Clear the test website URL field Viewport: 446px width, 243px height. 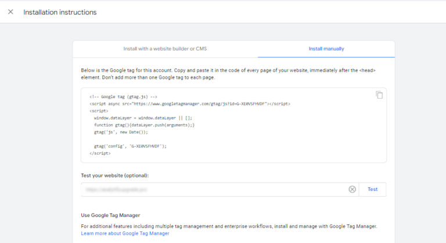[352, 189]
